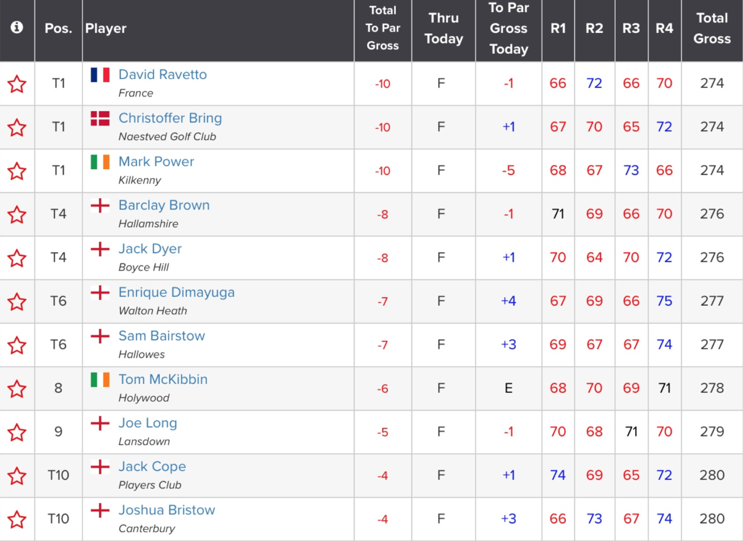Image resolution: width=743 pixels, height=541 pixels.
Task: Sort by the Thru Today column header
Action: (x=443, y=28)
